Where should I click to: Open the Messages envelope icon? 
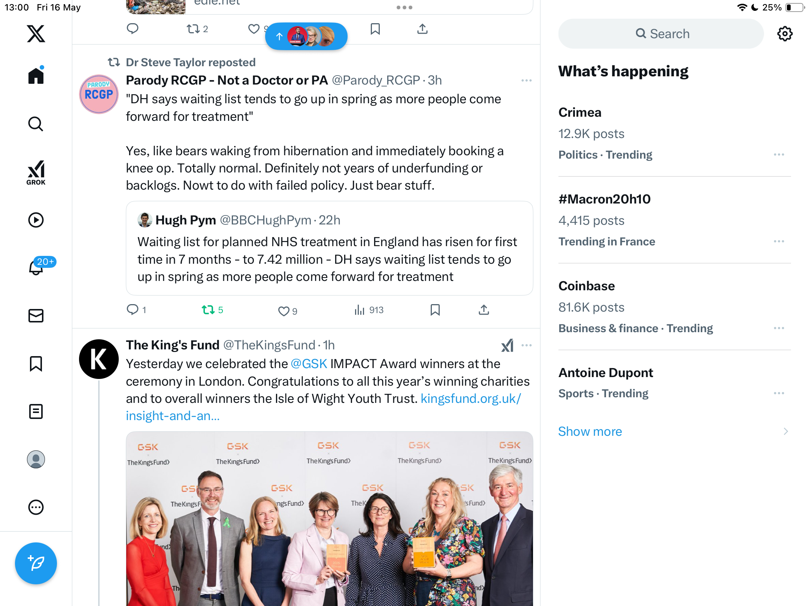pyautogui.click(x=36, y=316)
